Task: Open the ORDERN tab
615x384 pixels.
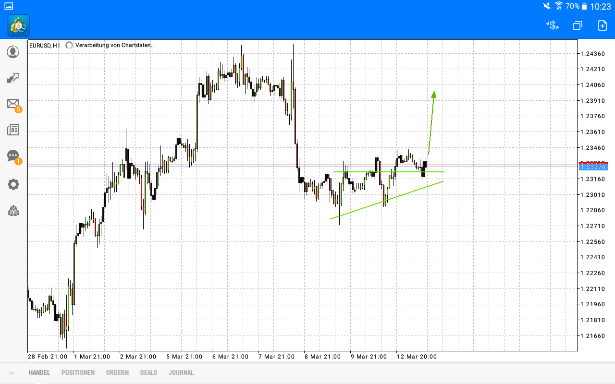Action: tap(117, 372)
